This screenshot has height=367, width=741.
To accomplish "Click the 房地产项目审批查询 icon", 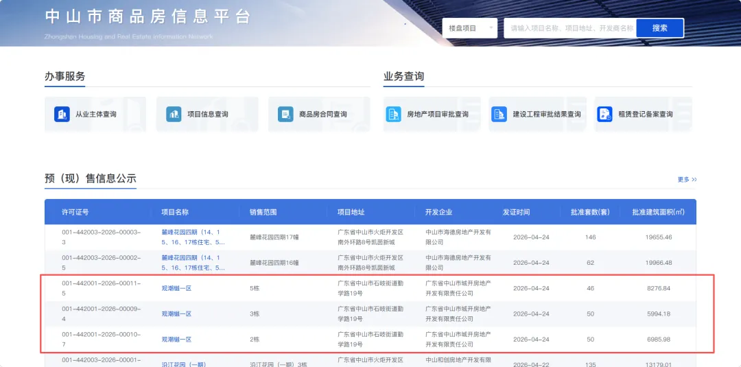I will (393, 115).
